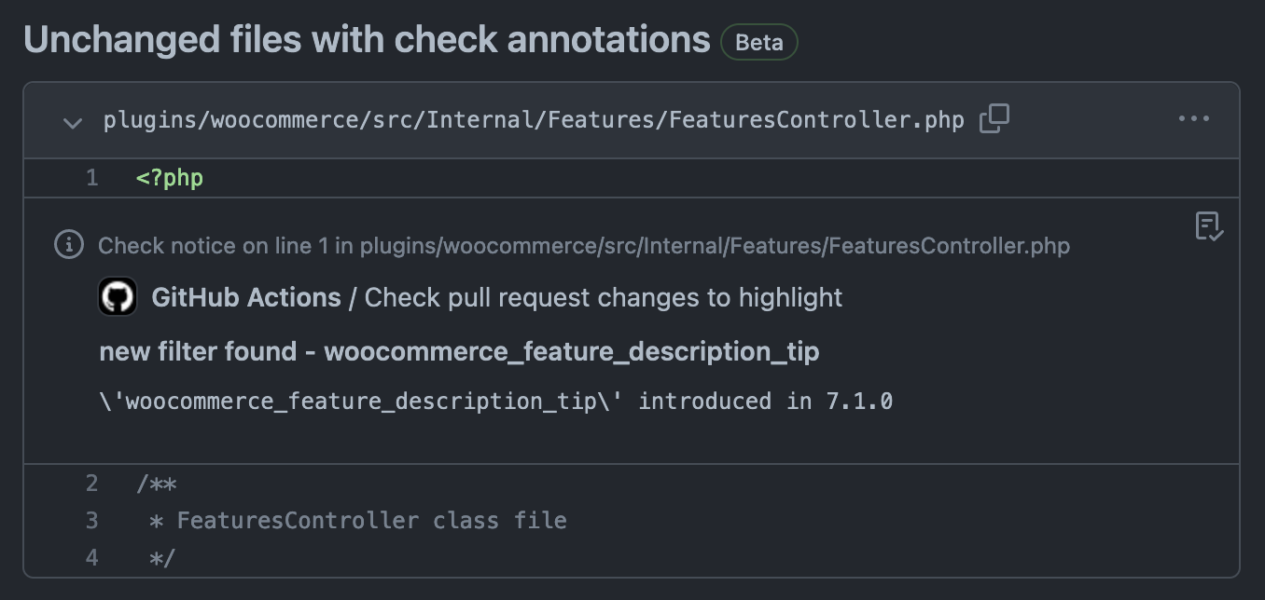Open the GitHub Actions workflow link
Image resolution: width=1265 pixels, height=600 pixels.
(x=246, y=296)
